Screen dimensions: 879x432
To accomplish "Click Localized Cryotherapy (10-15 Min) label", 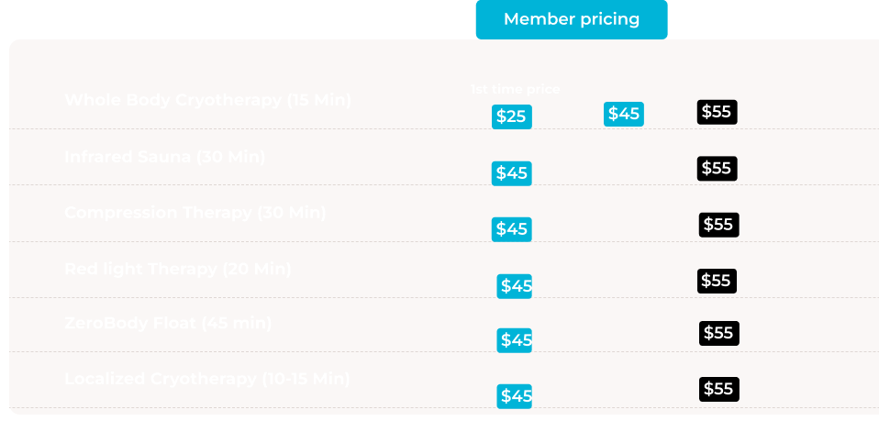I will coord(207,379).
